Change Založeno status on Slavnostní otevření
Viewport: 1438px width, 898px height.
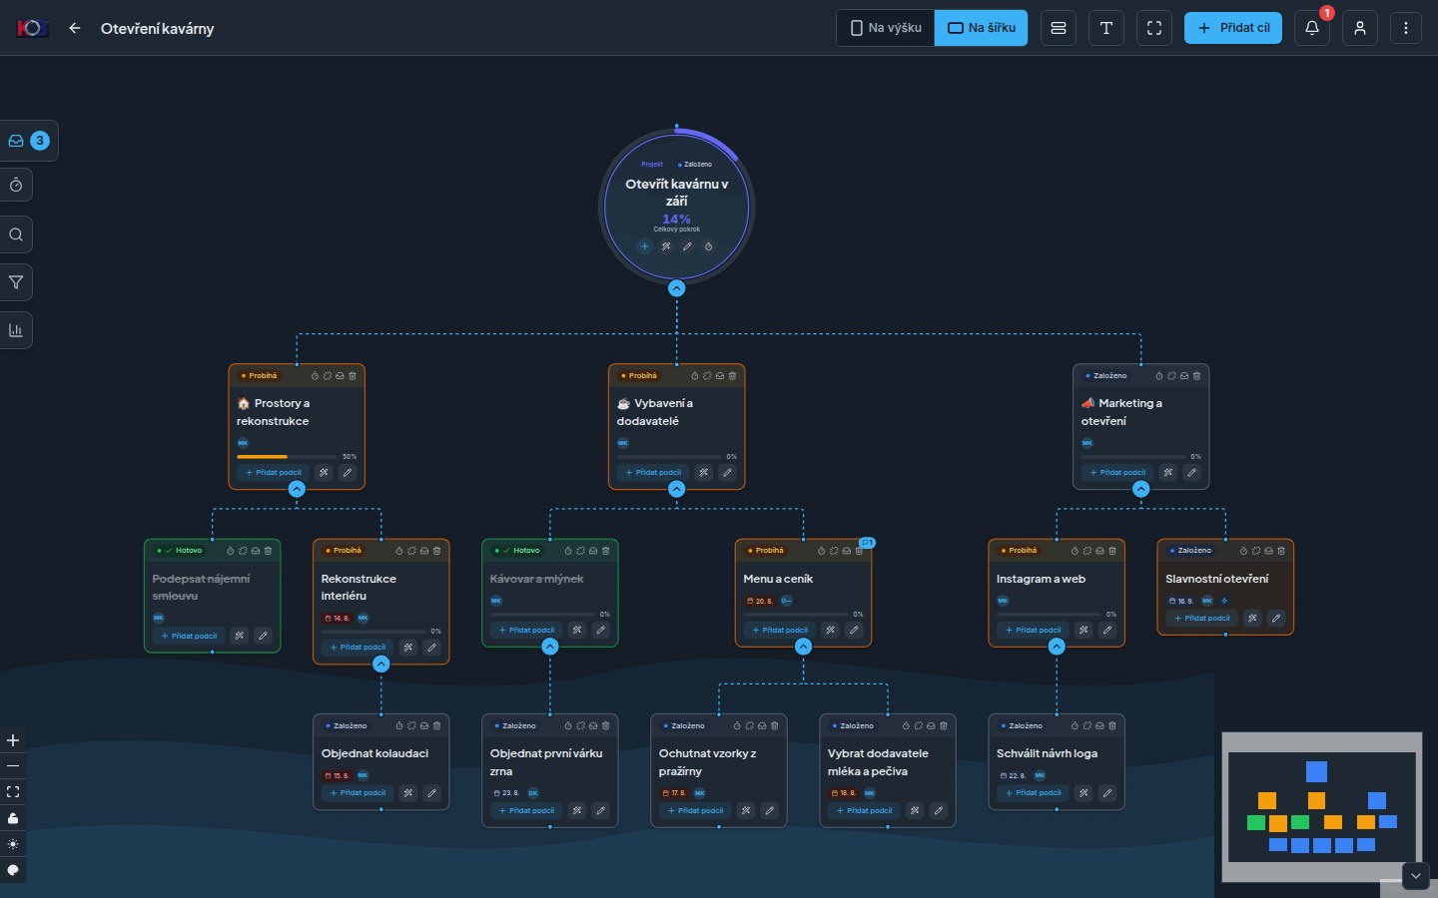(x=1190, y=551)
